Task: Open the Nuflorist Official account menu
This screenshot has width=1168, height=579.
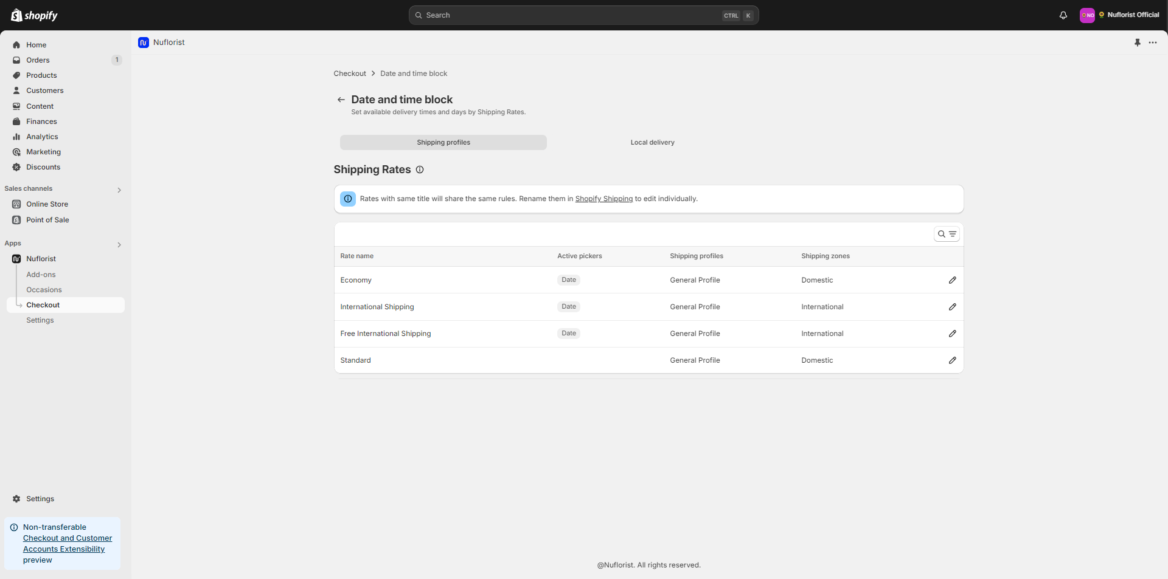Action: point(1119,15)
